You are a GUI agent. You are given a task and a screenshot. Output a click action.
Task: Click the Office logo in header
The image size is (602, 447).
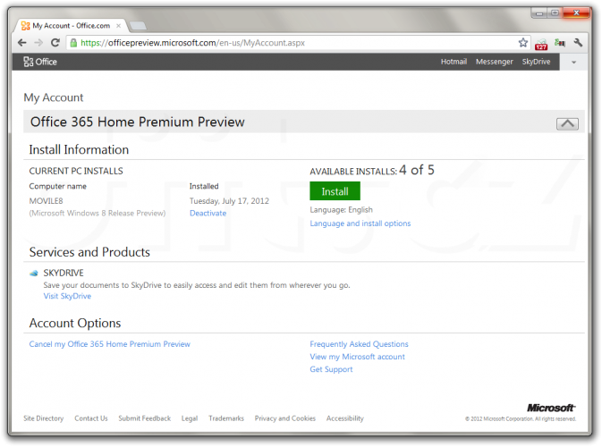(40, 62)
